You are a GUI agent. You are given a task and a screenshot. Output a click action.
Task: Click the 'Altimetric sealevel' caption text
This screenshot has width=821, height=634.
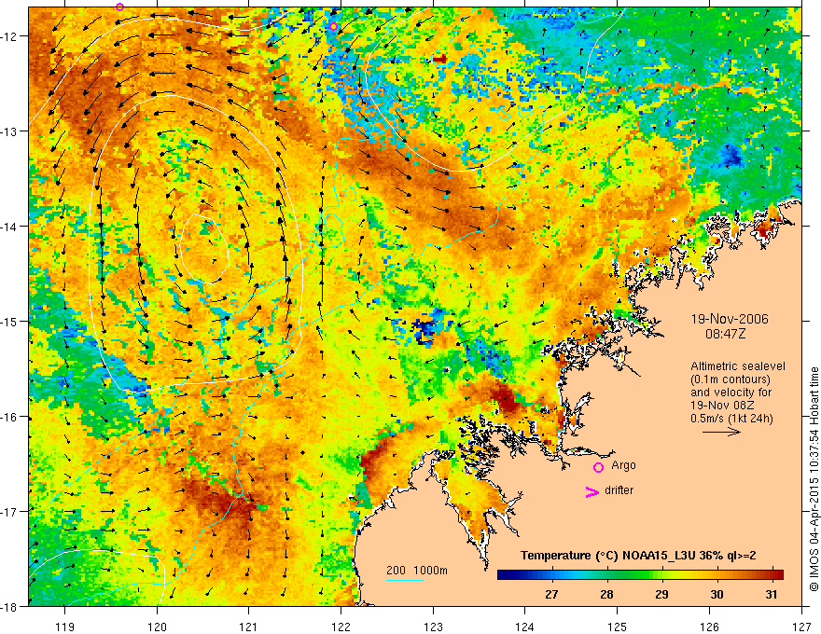click(x=738, y=366)
